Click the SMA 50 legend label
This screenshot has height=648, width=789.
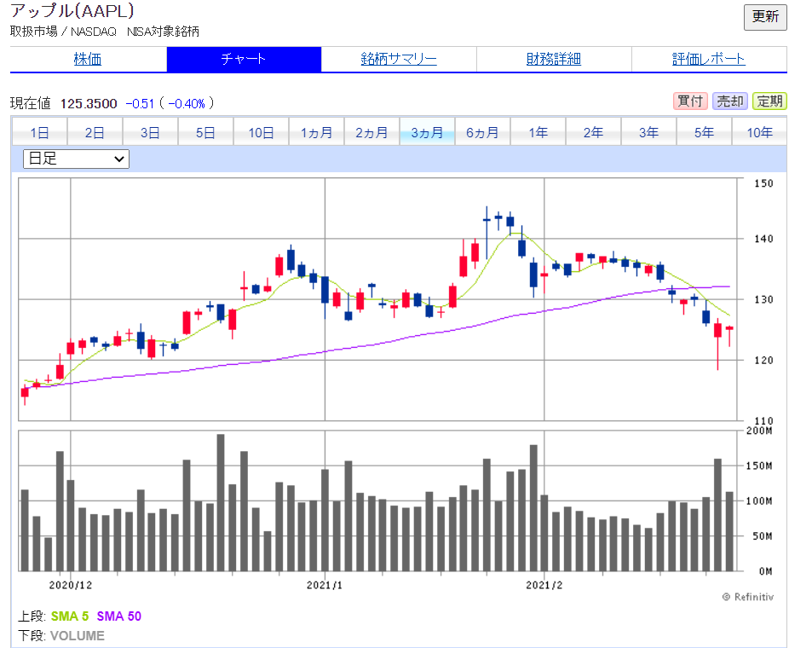point(119,616)
